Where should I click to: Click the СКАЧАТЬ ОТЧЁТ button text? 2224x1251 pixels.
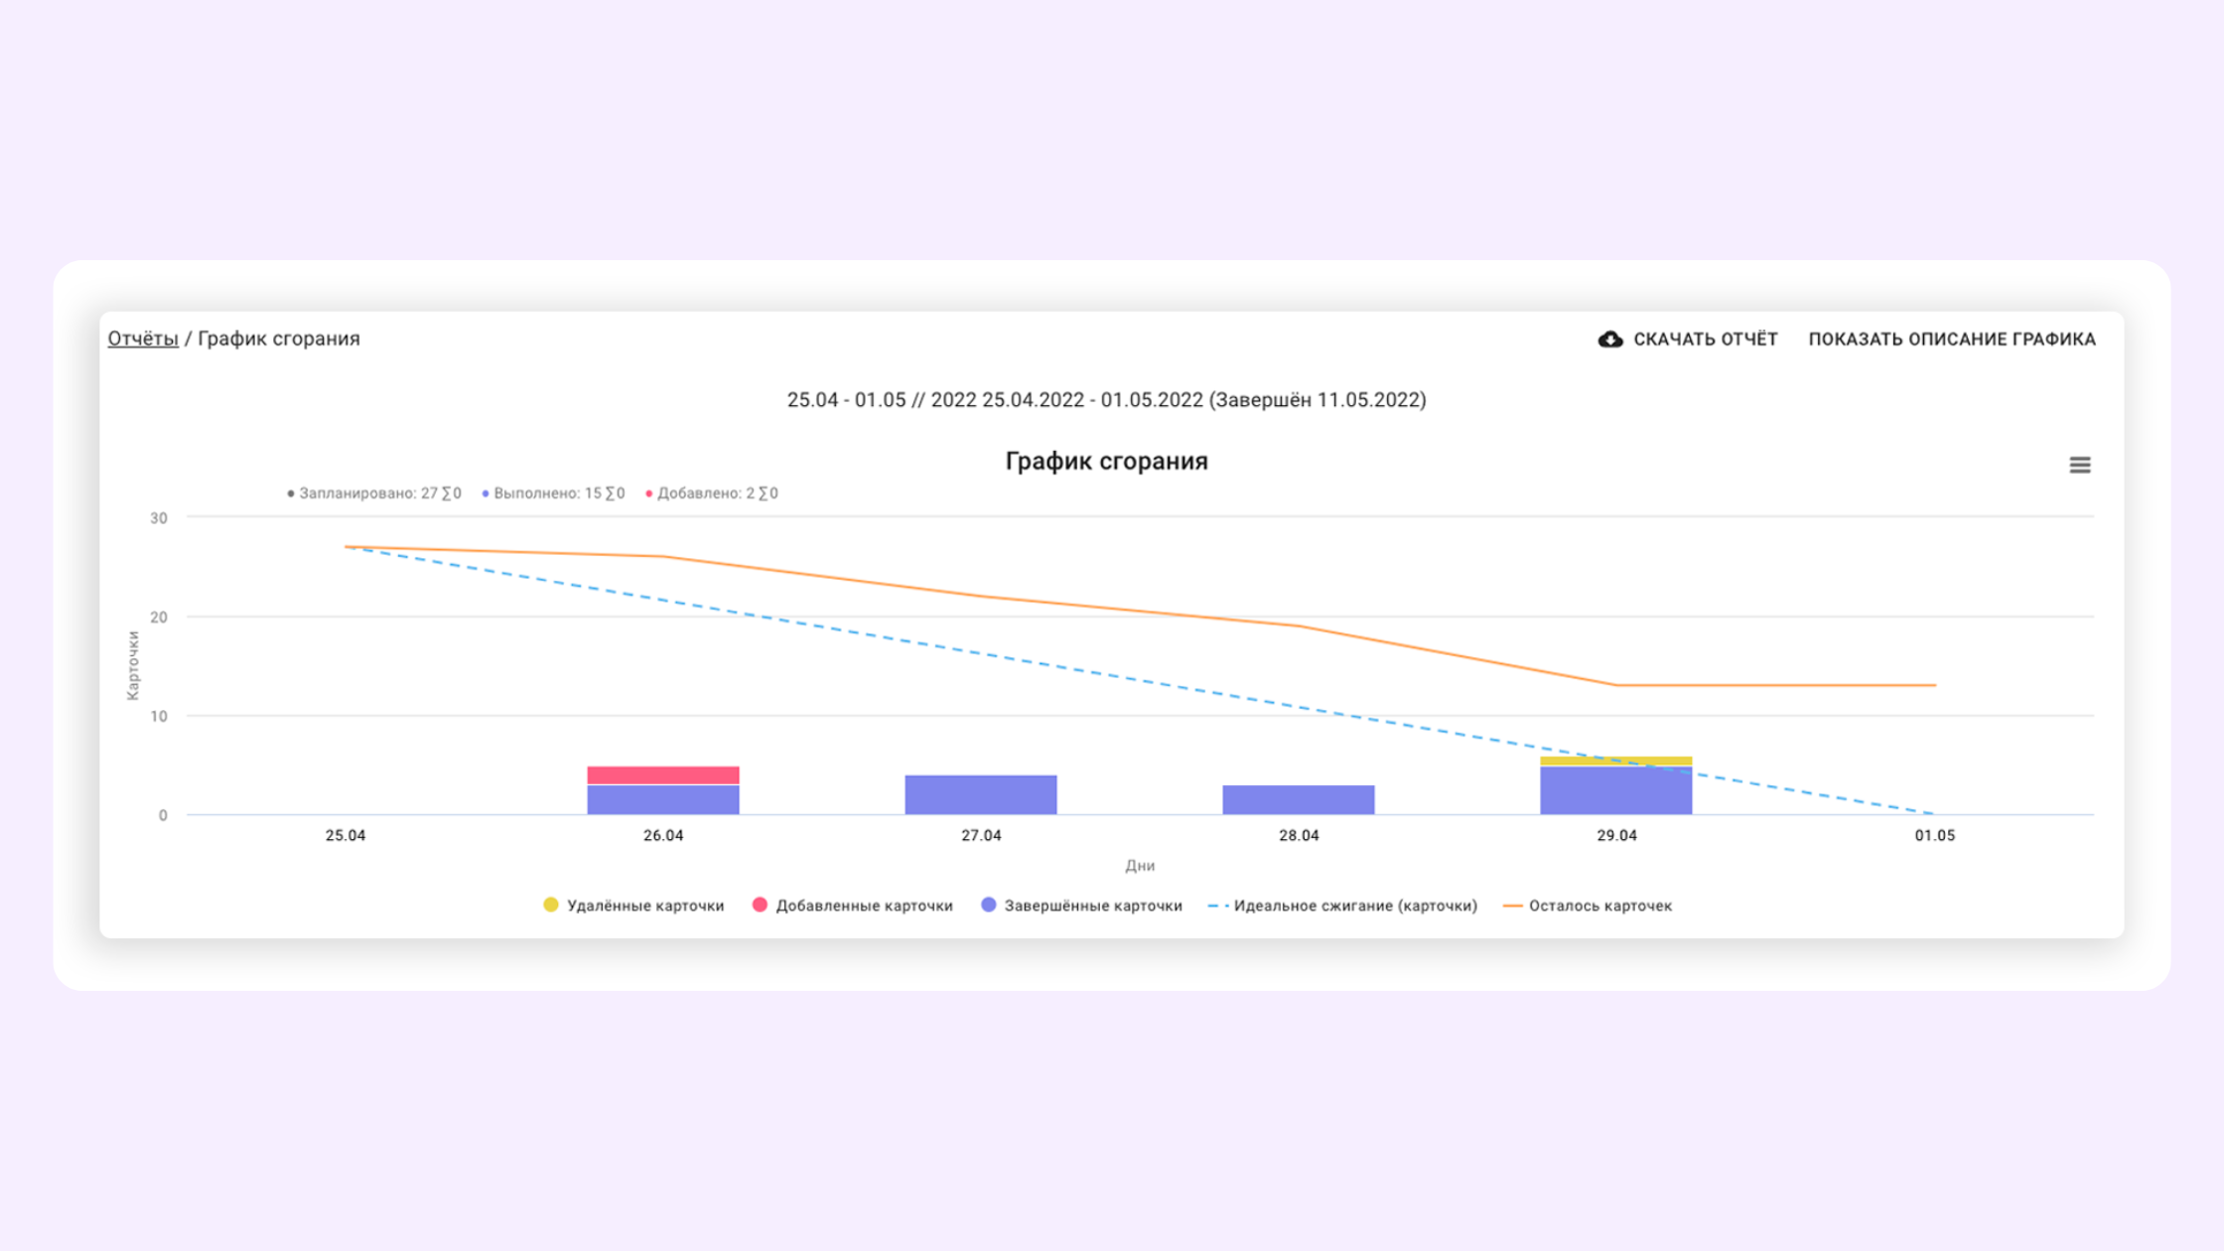tap(1705, 340)
